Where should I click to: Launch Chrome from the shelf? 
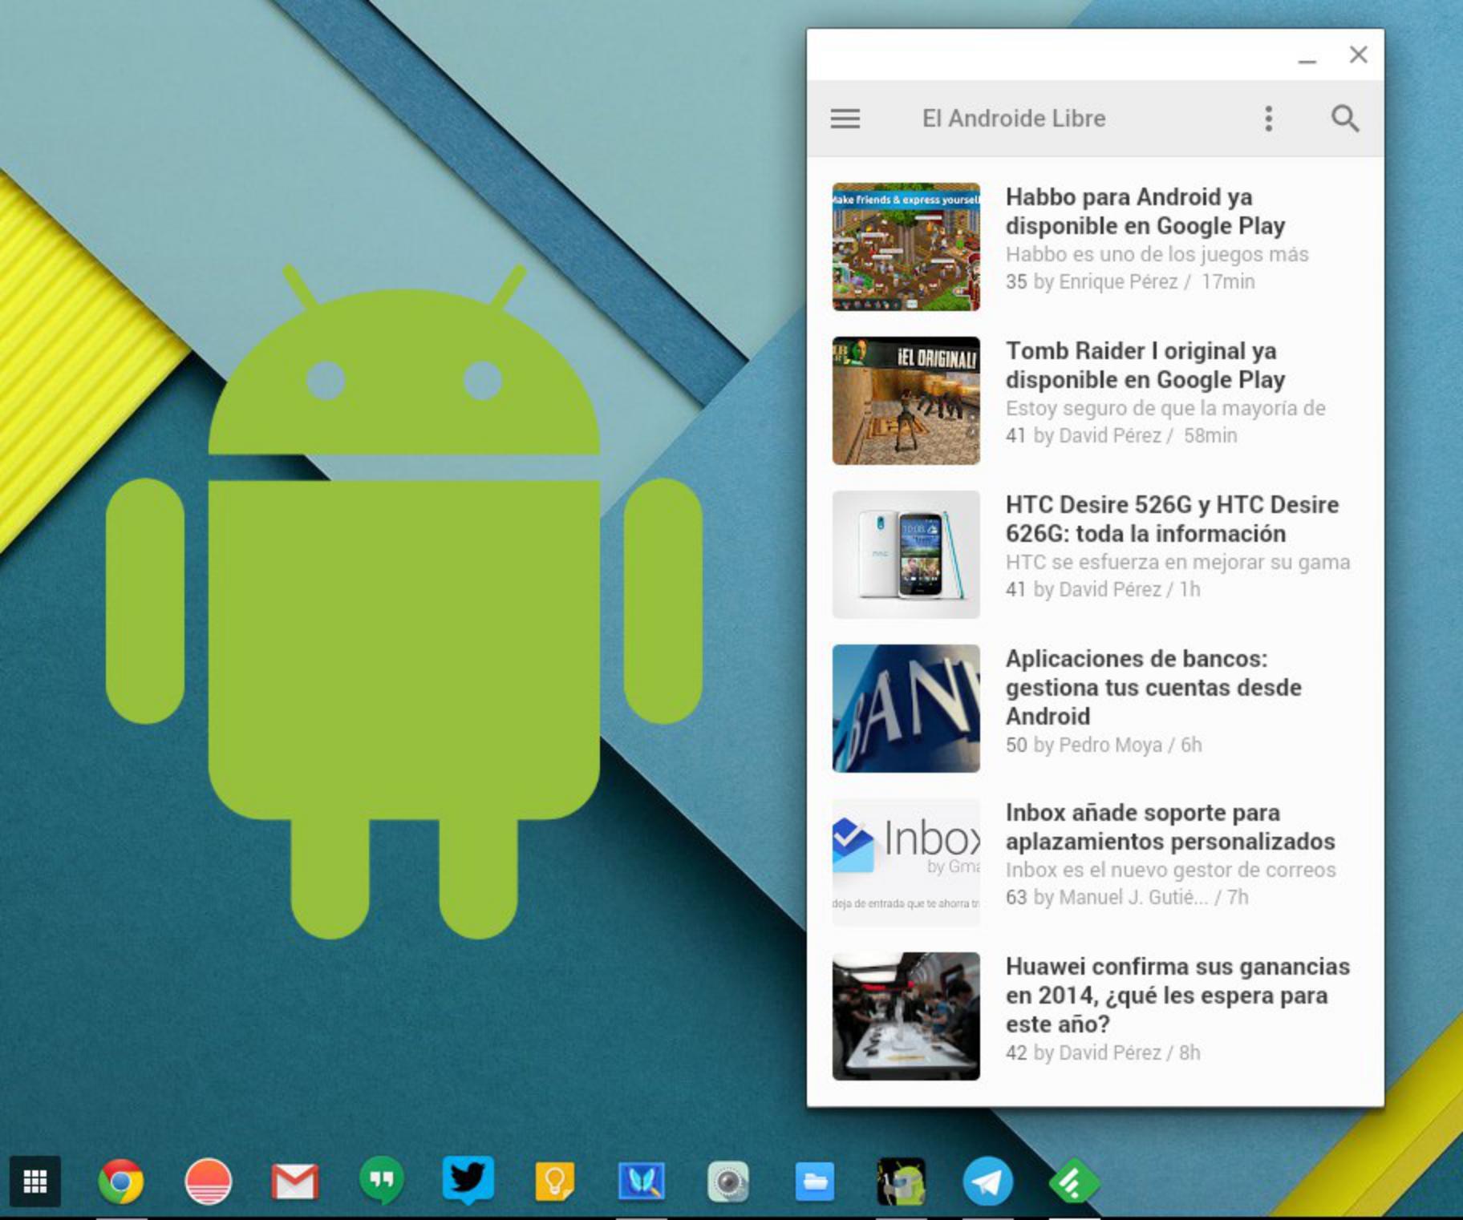[121, 1182]
